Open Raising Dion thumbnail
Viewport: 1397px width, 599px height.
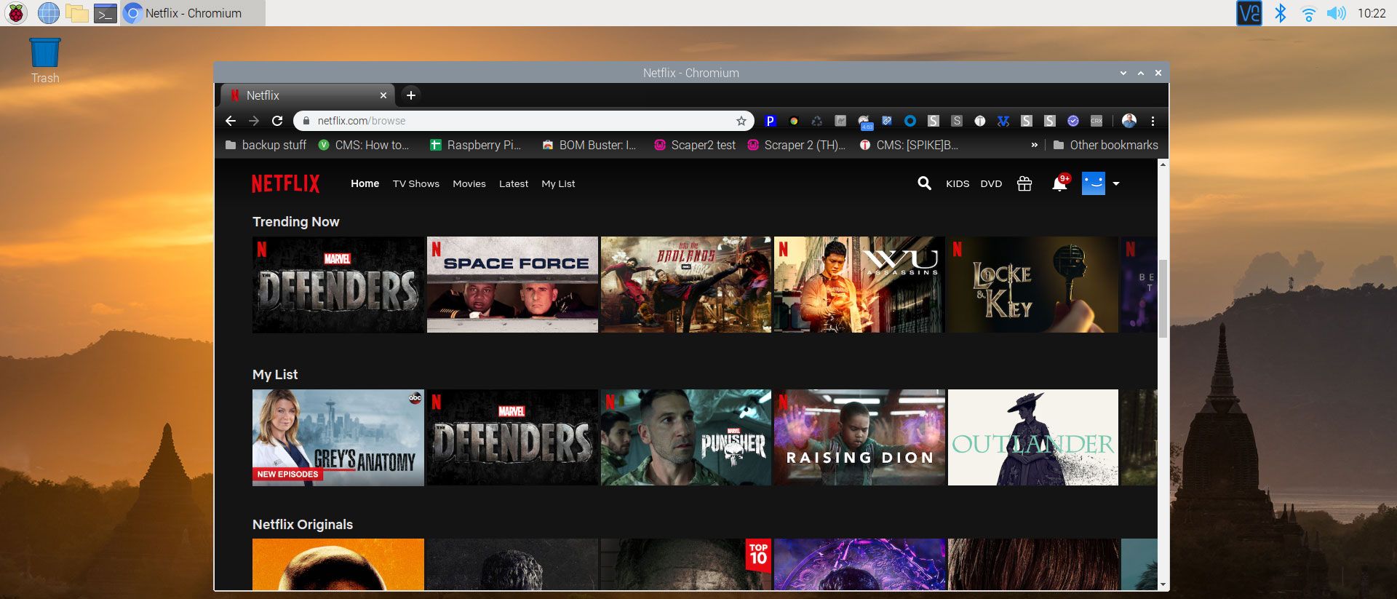click(859, 437)
